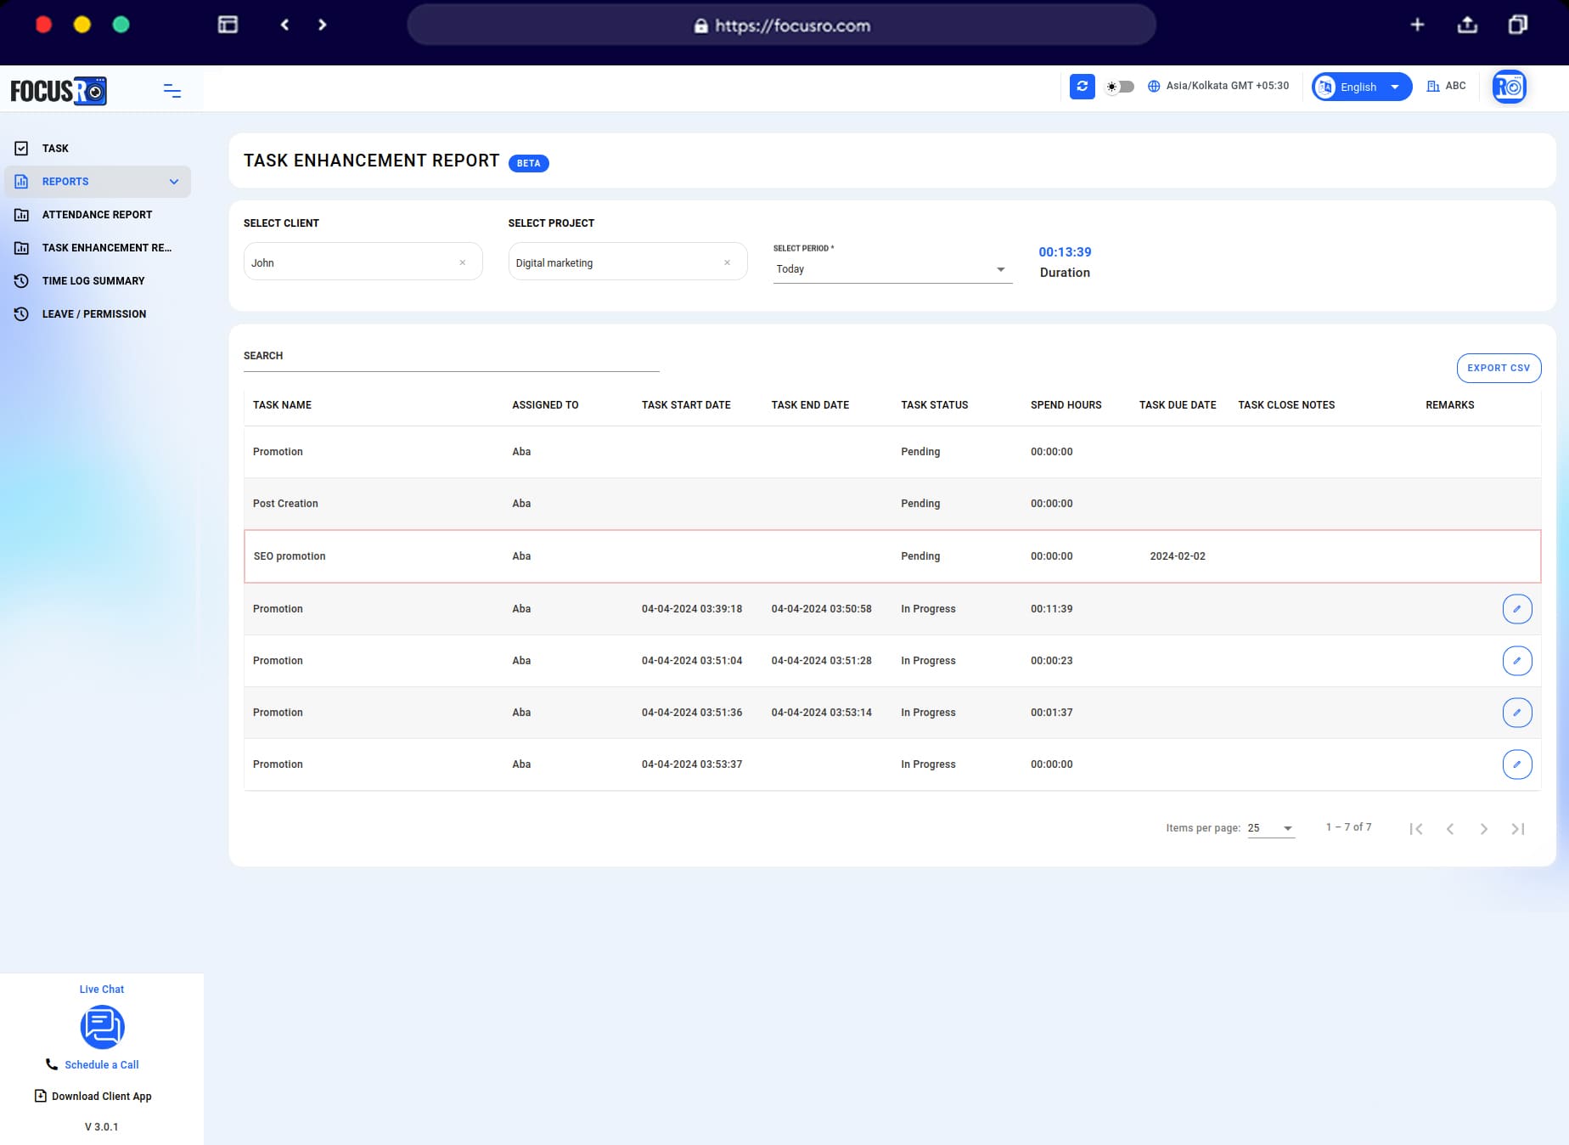Click the refresh icon in the top toolbar
1569x1145 pixels.
(1082, 87)
